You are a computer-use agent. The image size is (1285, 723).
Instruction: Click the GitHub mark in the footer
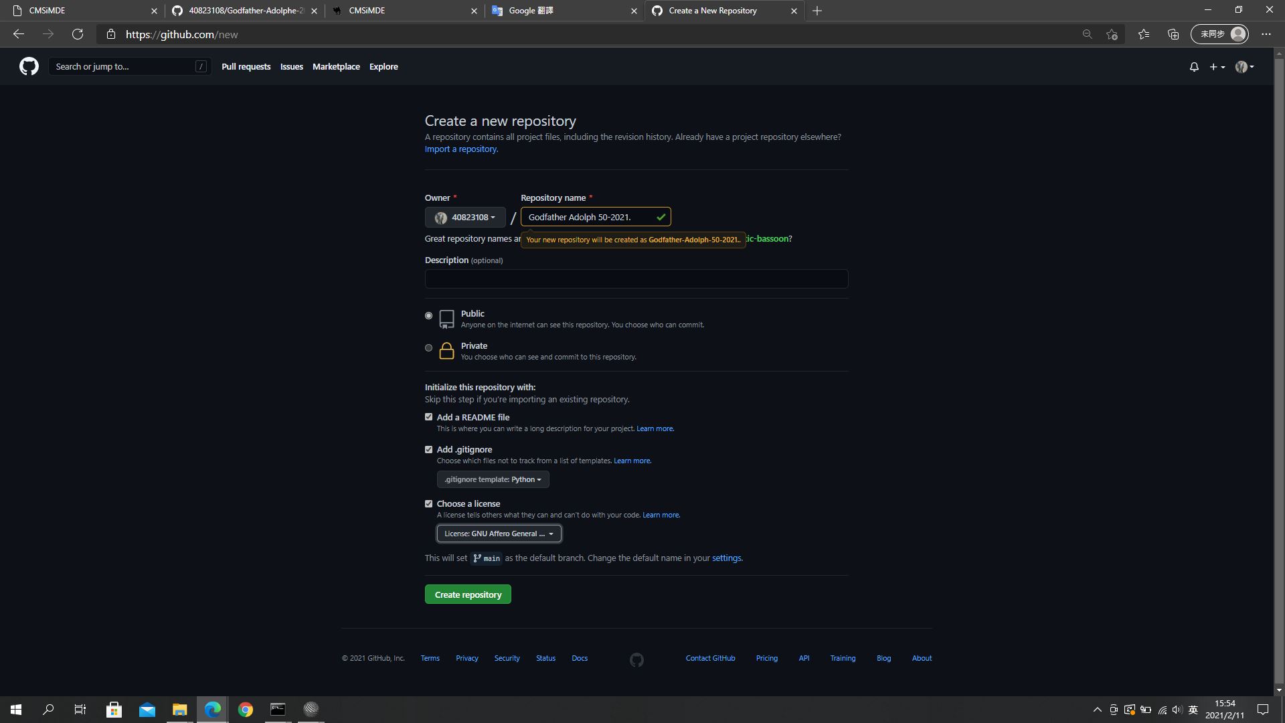[x=636, y=660]
